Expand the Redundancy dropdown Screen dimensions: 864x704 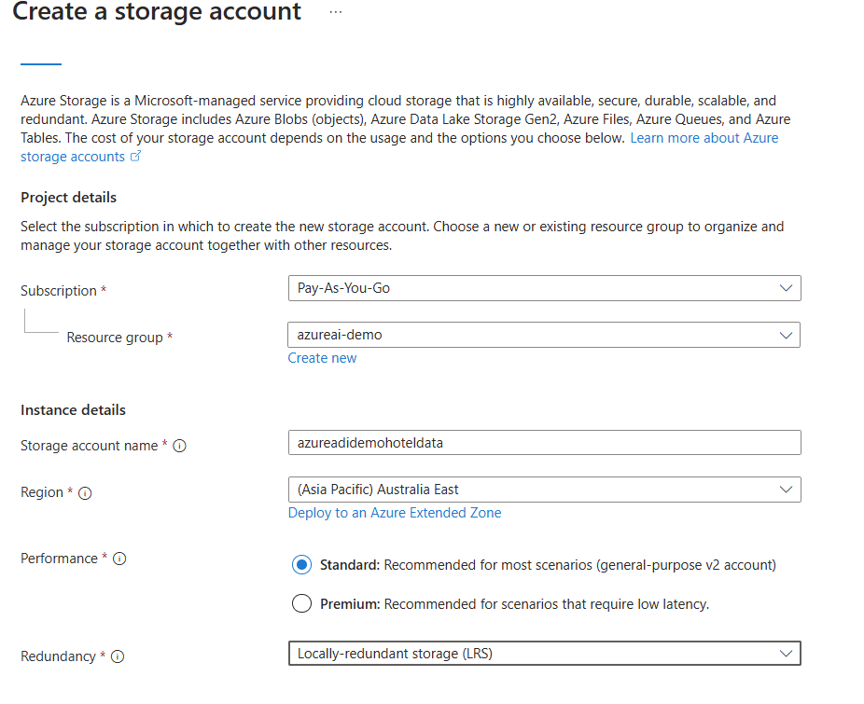(544, 654)
